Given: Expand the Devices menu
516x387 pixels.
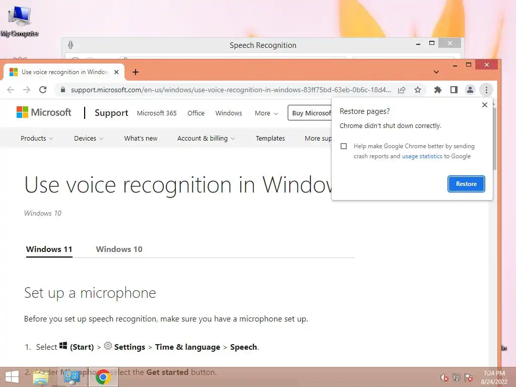Looking at the screenshot, I should click(x=89, y=138).
